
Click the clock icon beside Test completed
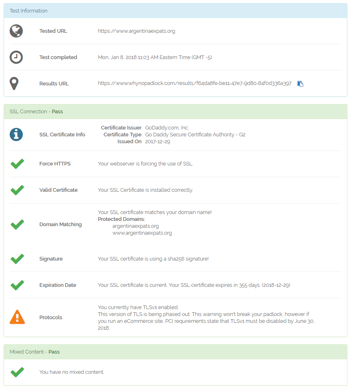[x=16, y=57]
